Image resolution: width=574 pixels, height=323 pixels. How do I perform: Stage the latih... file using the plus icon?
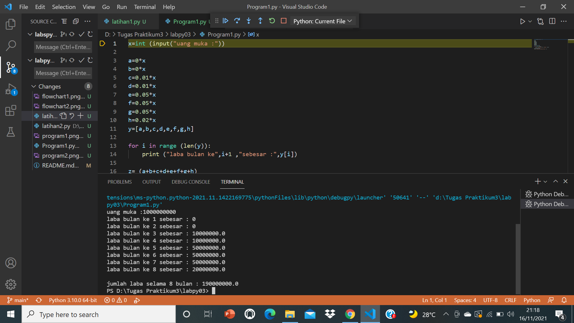click(x=80, y=116)
